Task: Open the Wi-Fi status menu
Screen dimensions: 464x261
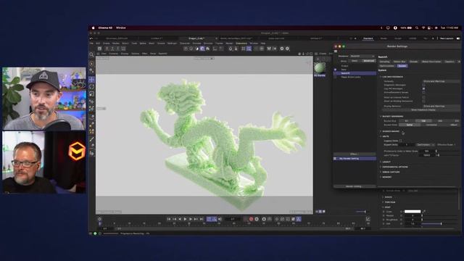Action: tap(423, 28)
